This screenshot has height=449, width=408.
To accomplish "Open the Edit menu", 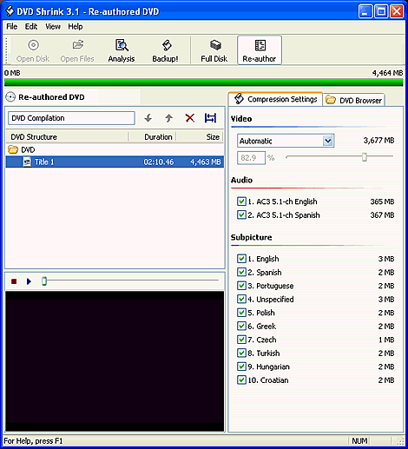I will (x=31, y=27).
